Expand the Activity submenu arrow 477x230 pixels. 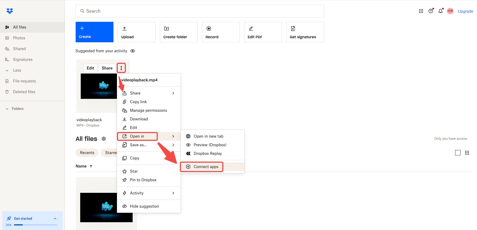pyautogui.click(x=173, y=193)
